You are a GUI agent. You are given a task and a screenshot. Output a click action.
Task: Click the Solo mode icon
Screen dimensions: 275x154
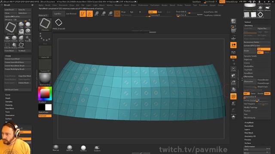pyautogui.click(x=233, y=117)
